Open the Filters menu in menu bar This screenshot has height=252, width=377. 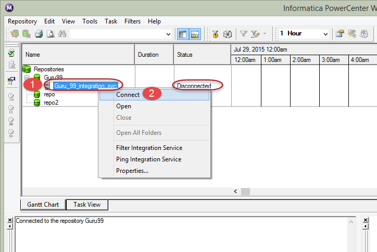click(133, 21)
